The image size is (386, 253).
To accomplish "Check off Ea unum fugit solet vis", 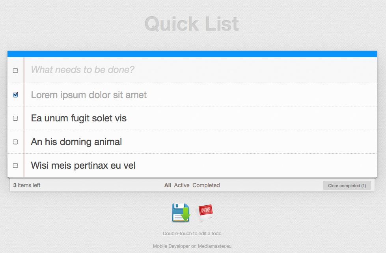I will (x=15, y=118).
